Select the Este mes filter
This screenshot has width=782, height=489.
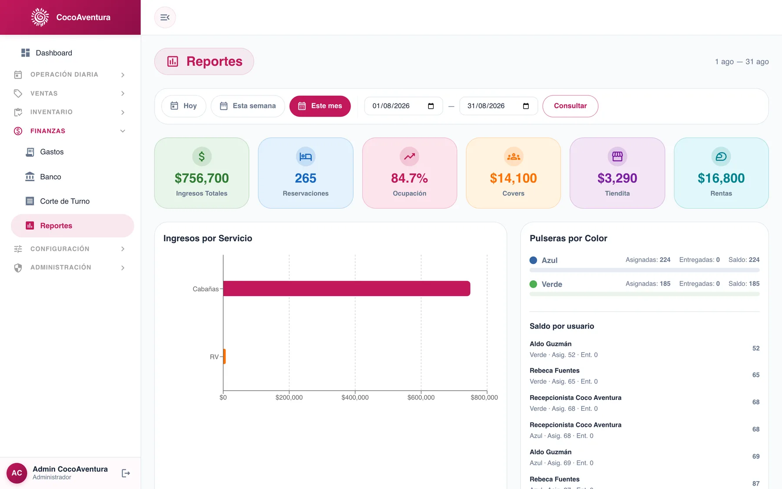[x=320, y=106]
